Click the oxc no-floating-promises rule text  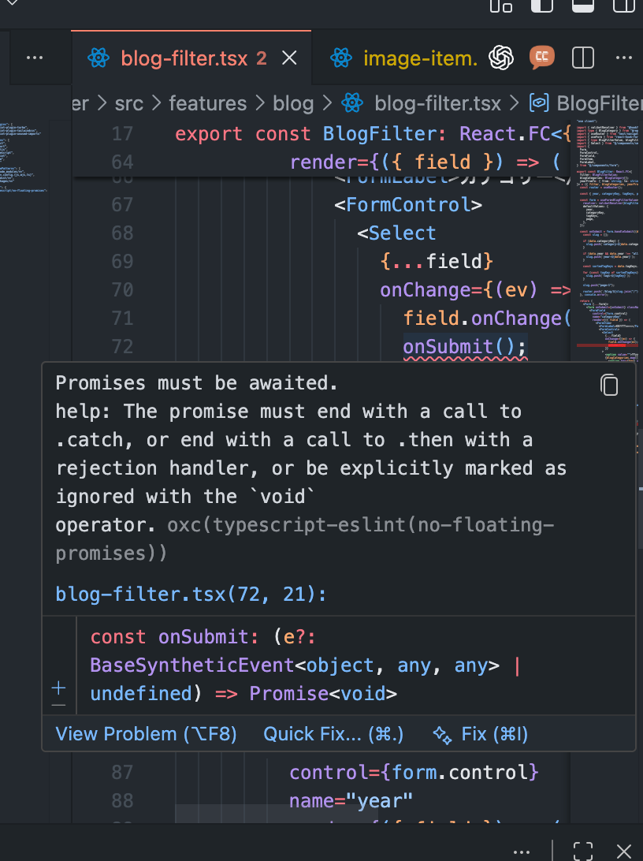(x=304, y=539)
